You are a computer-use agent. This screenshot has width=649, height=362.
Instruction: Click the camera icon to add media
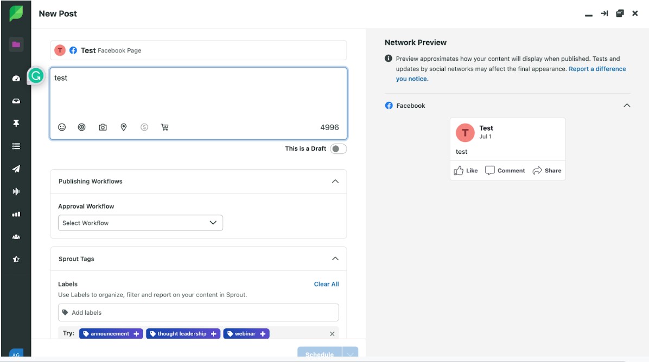click(x=103, y=127)
